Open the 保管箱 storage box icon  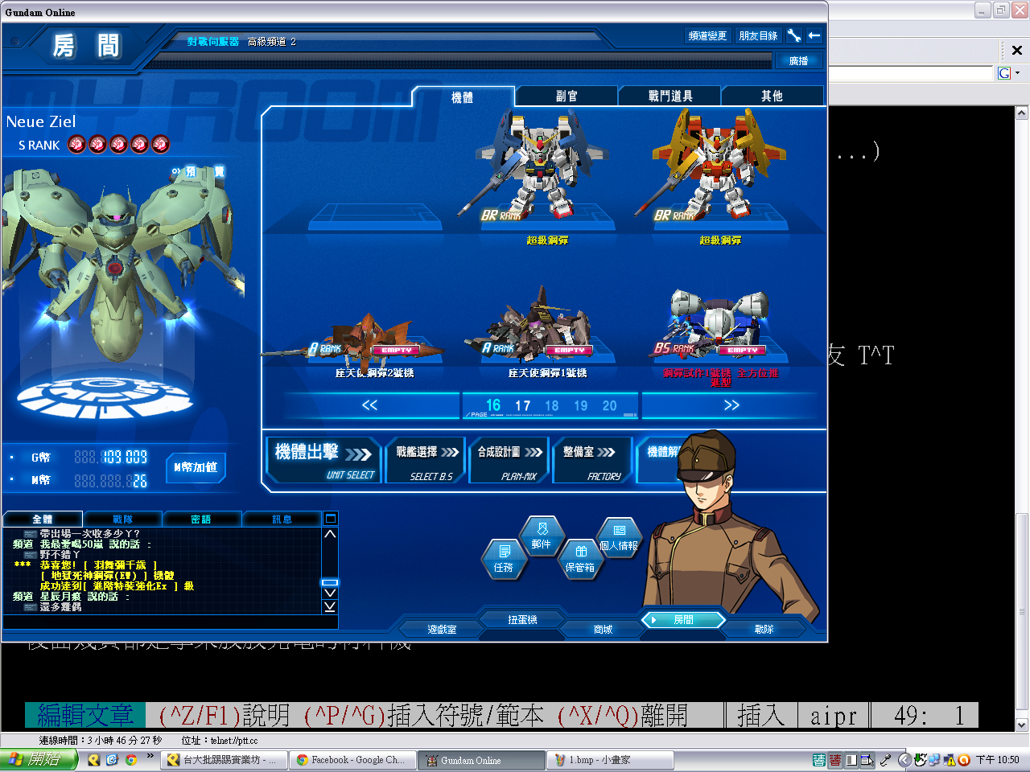[x=580, y=559]
